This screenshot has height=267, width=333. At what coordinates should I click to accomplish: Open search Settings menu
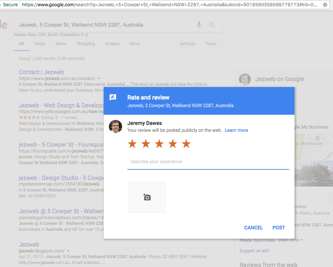(x=188, y=44)
